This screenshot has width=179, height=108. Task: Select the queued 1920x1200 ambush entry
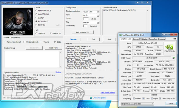[119, 10]
